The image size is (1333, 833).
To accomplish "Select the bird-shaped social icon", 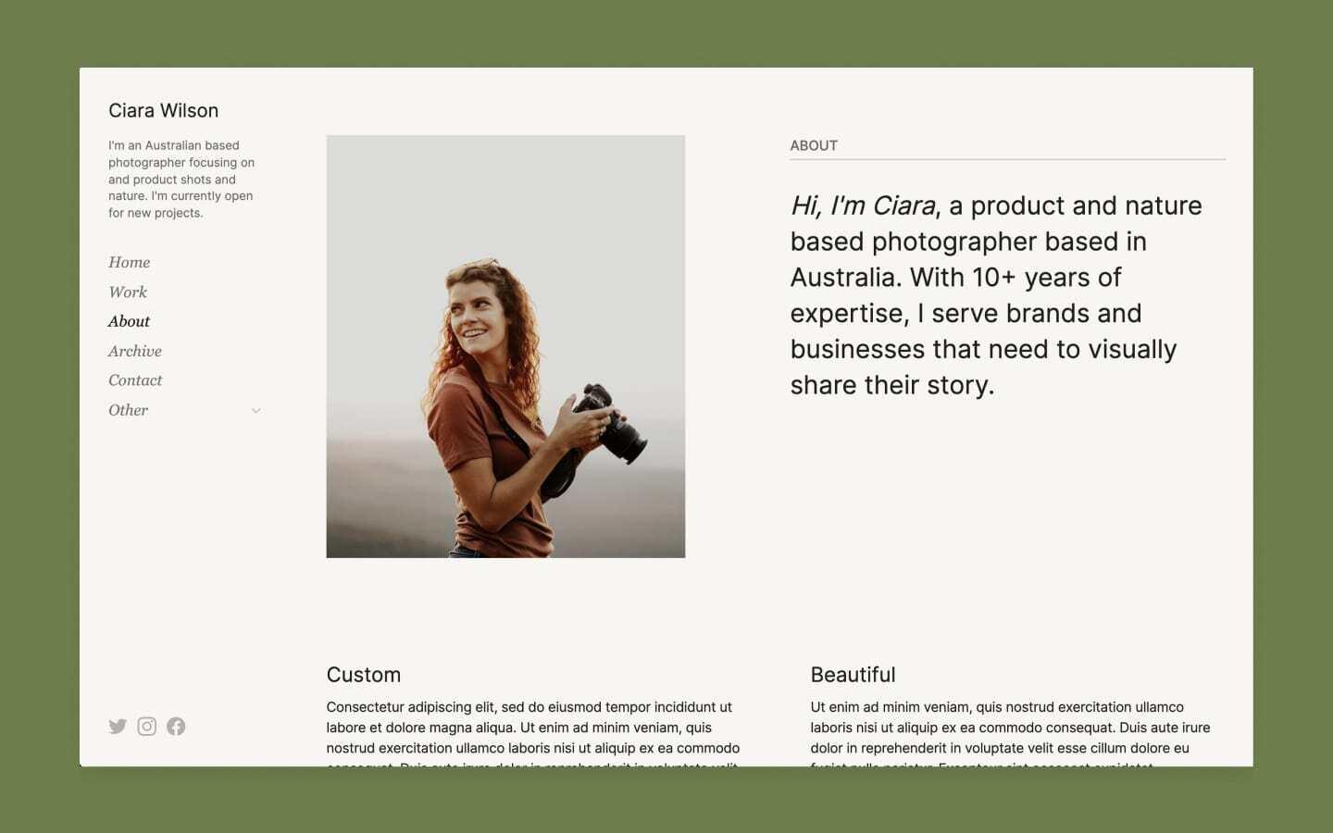I will point(118,727).
